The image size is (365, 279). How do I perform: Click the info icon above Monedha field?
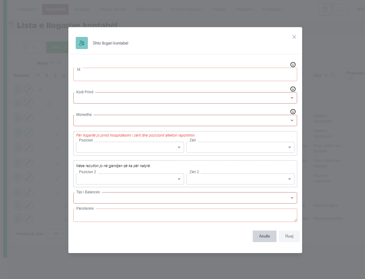[293, 112]
